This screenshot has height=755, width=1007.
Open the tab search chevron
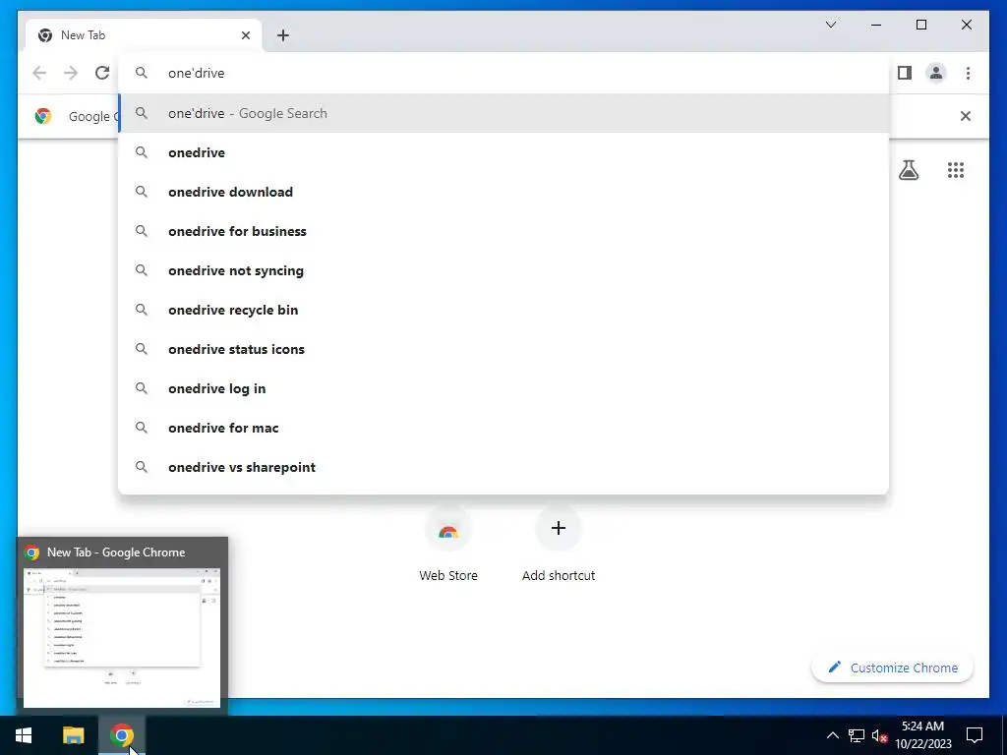click(830, 25)
